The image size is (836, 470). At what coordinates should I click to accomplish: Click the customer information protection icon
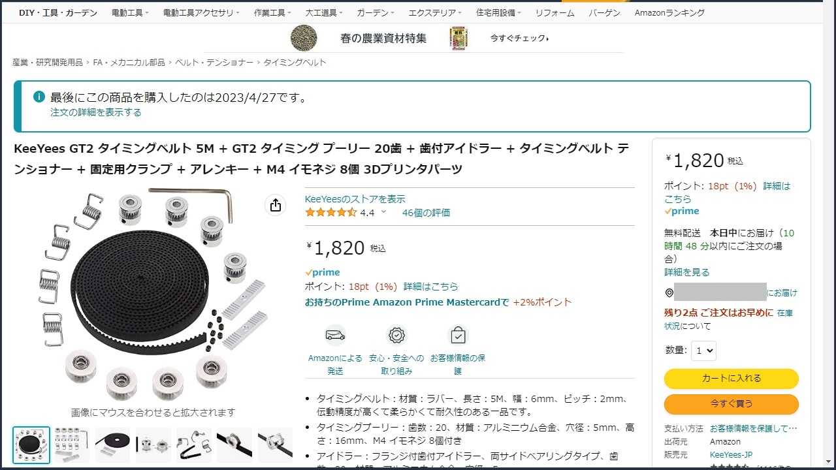(458, 336)
